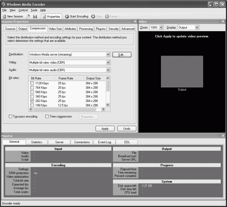This screenshot has width=227, height=207.
Task: Enable the 148 Kbps bit rate checkbox
Action: click(x=32, y=105)
